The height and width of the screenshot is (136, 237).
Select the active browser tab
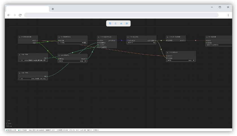(x=27, y=9)
